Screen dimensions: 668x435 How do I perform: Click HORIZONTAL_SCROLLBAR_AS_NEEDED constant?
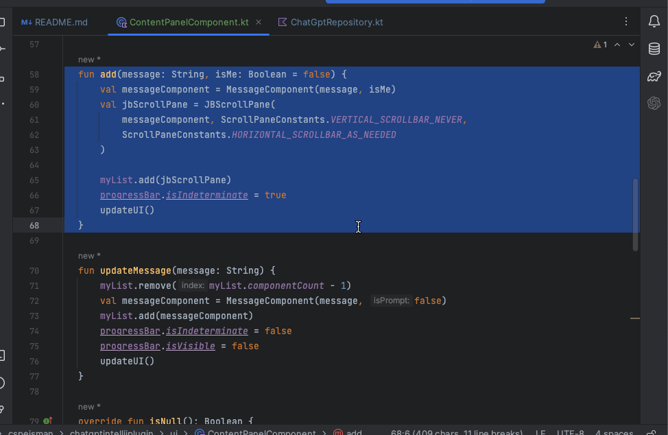point(314,134)
